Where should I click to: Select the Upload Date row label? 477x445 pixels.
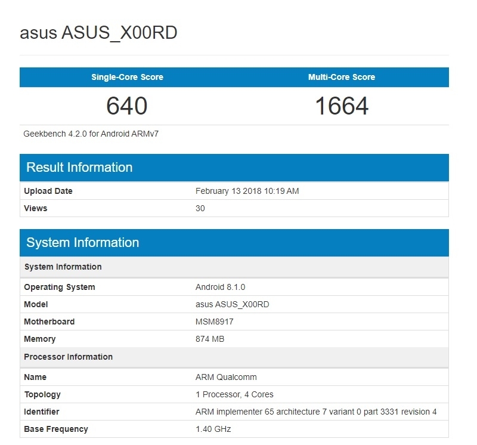pyautogui.click(x=48, y=191)
